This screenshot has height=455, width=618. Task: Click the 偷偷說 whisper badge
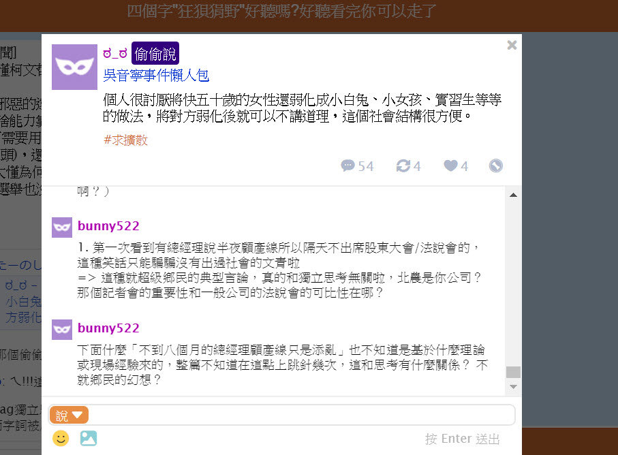(x=155, y=53)
